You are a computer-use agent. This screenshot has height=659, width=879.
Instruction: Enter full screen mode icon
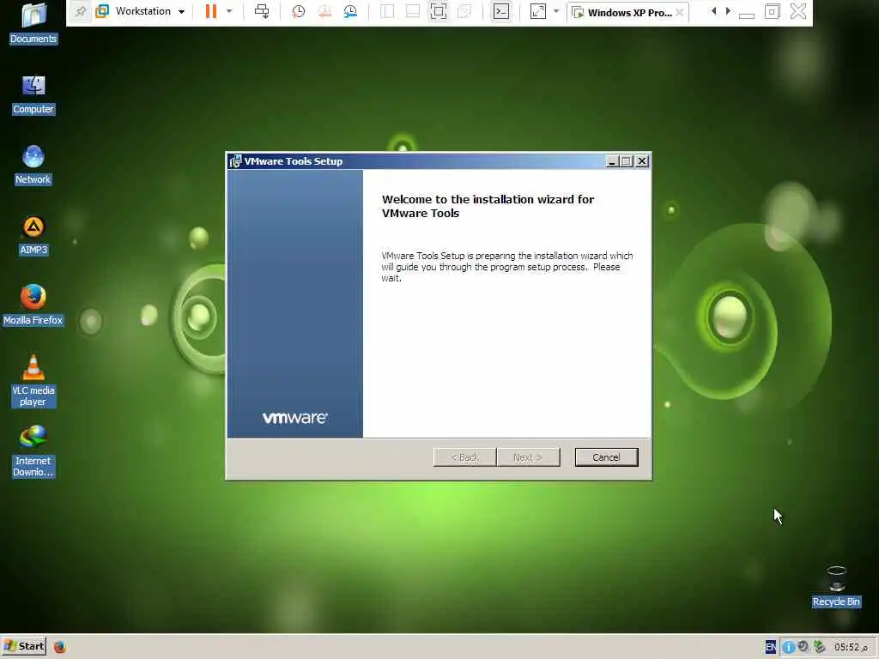pyautogui.click(x=439, y=11)
